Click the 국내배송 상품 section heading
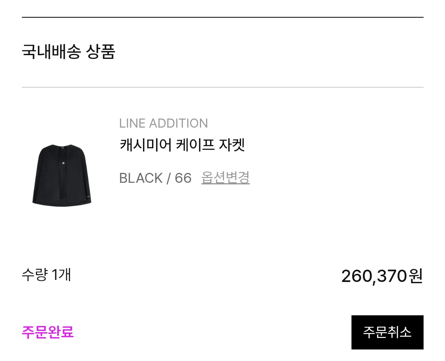Screen dimensions: 445x361 (x=68, y=52)
